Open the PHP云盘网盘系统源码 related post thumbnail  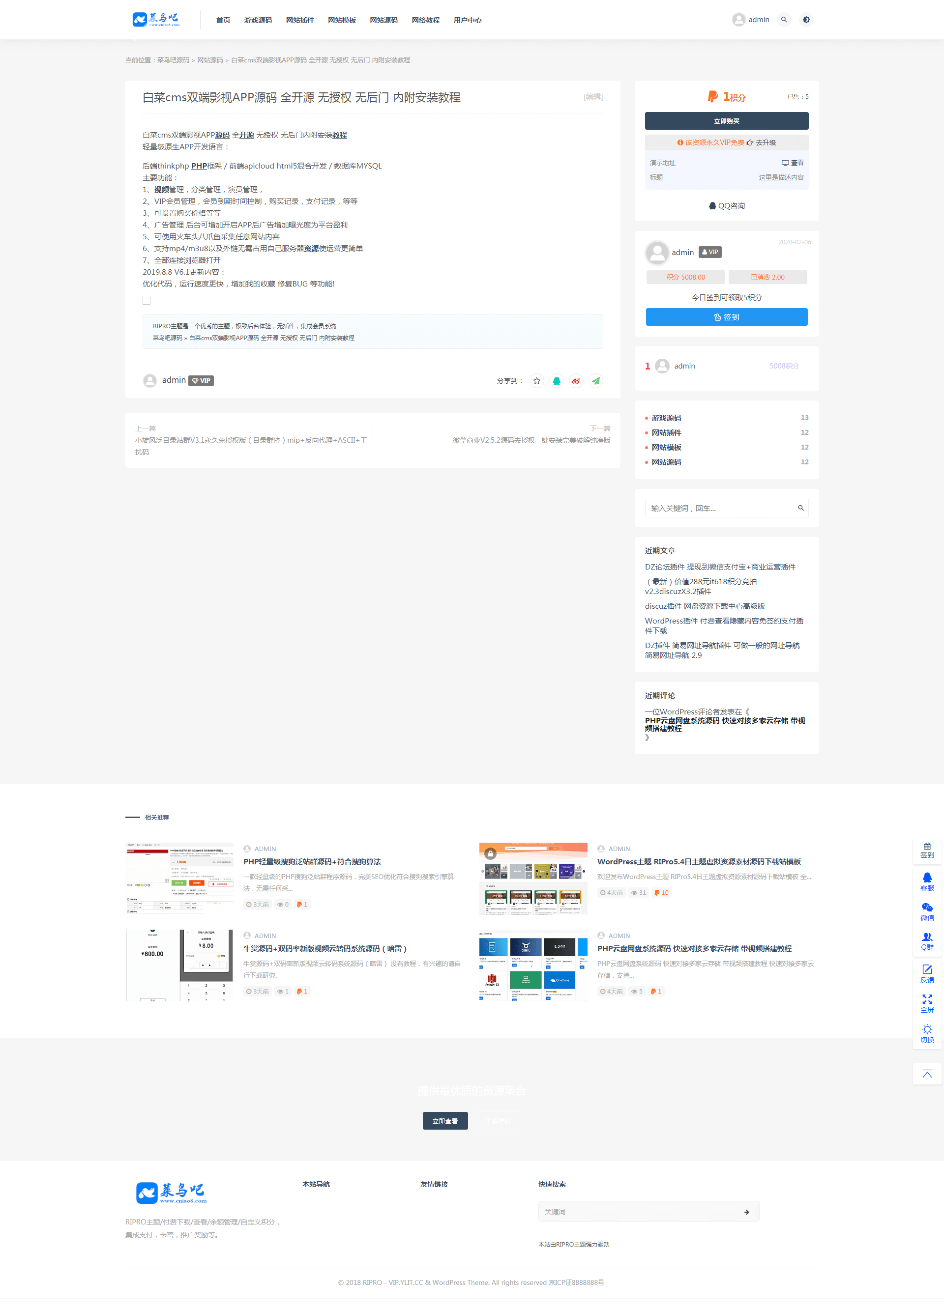click(x=533, y=966)
